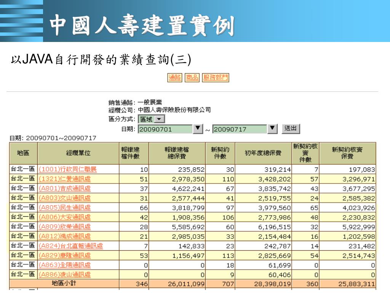The height and width of the screenshot is (293, 390).
Task: Open link (A886)凌山通訊處
Action: [x=65, y=275]
